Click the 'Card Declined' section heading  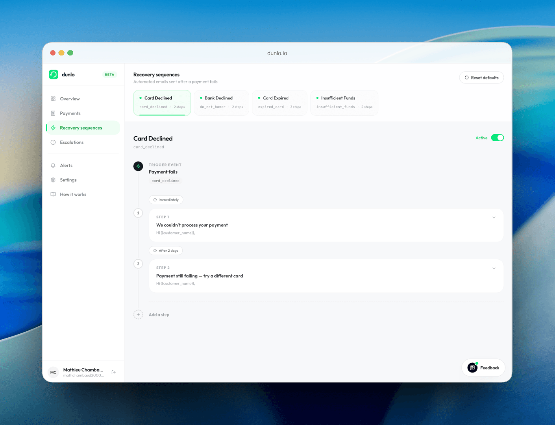(153, 139)
